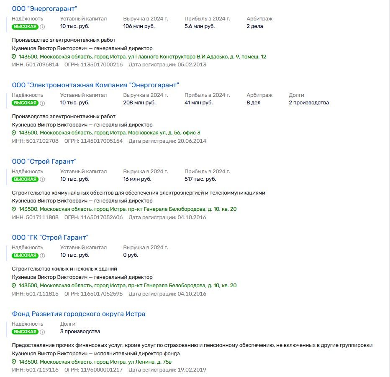Click location pin for ГК Строй Гарант address
The height and width of the screenshot is (377, 390).
pos(14,286)
